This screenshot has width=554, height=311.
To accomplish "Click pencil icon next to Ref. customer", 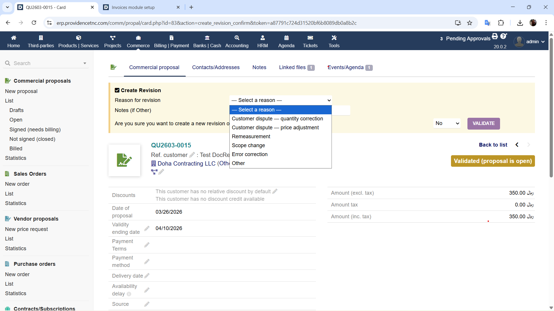I will click(x=192, y=155).
